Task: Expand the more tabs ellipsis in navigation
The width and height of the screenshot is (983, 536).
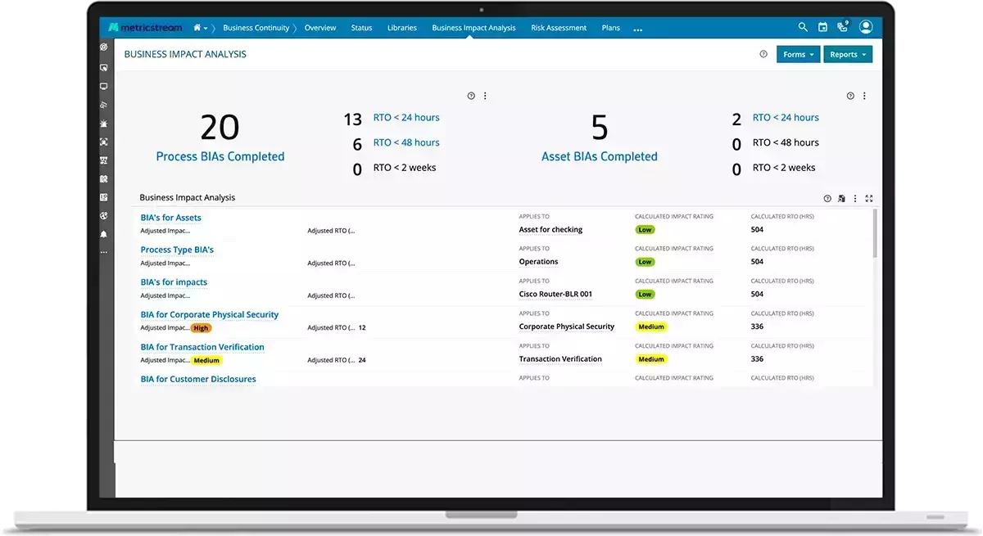Action: pyautogui.click(x=638, y=29)
